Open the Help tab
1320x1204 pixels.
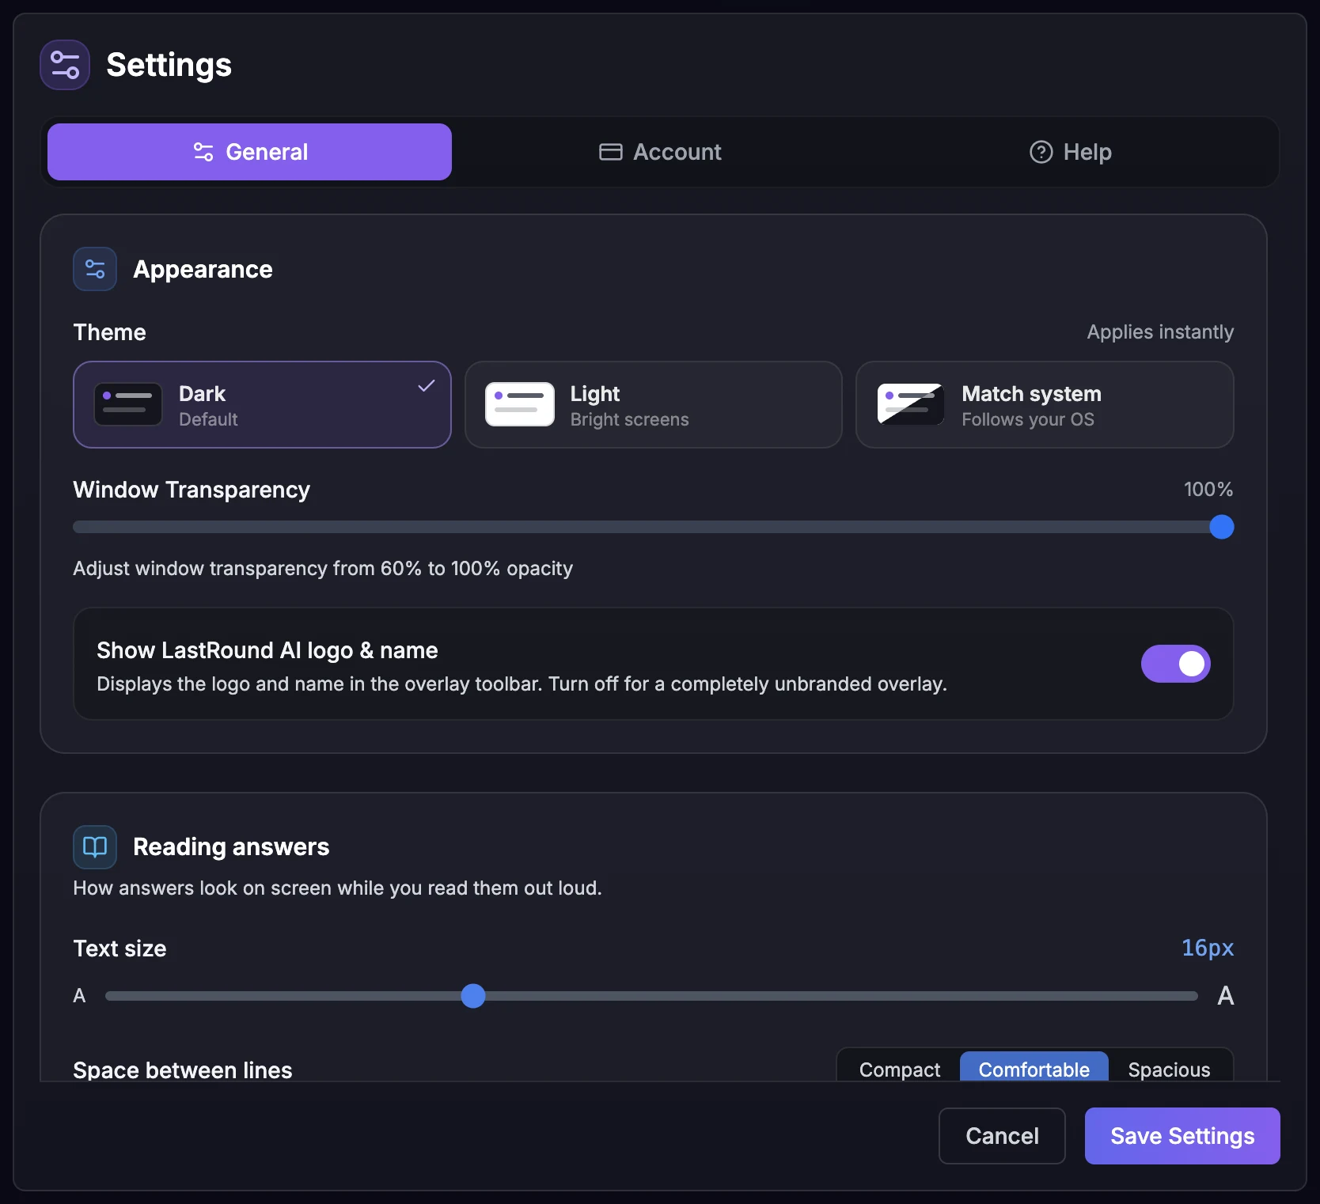tap(1070, 152)
